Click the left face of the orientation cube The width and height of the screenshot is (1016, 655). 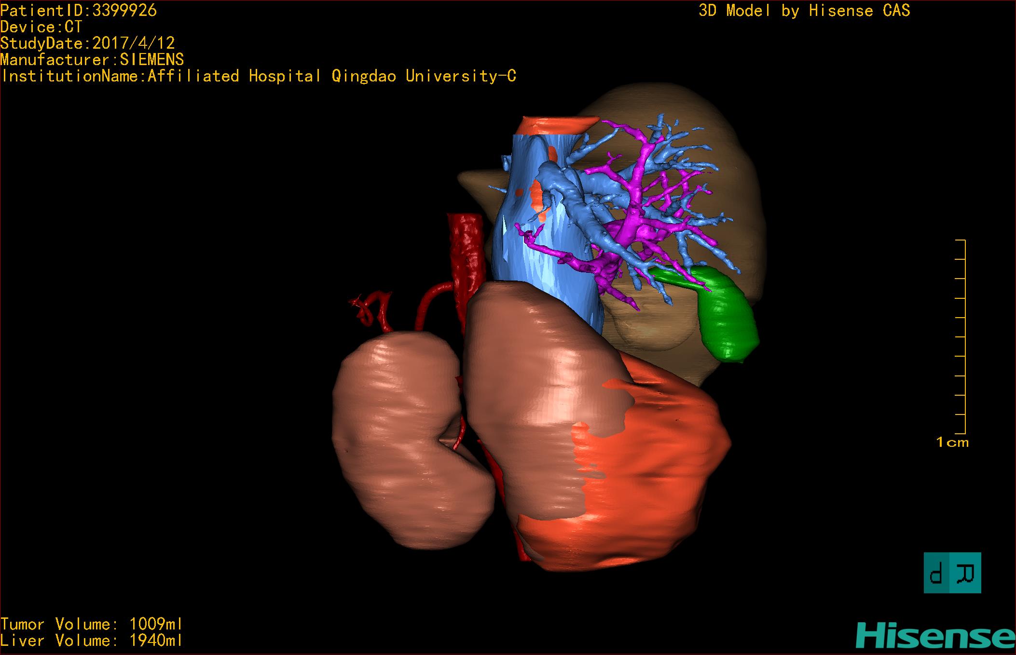(936, 573)
